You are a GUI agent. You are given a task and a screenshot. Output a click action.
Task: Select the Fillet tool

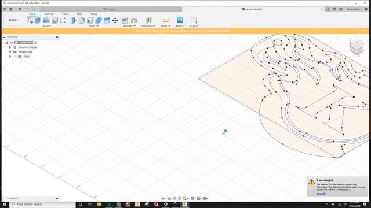[x=82, y=21]
